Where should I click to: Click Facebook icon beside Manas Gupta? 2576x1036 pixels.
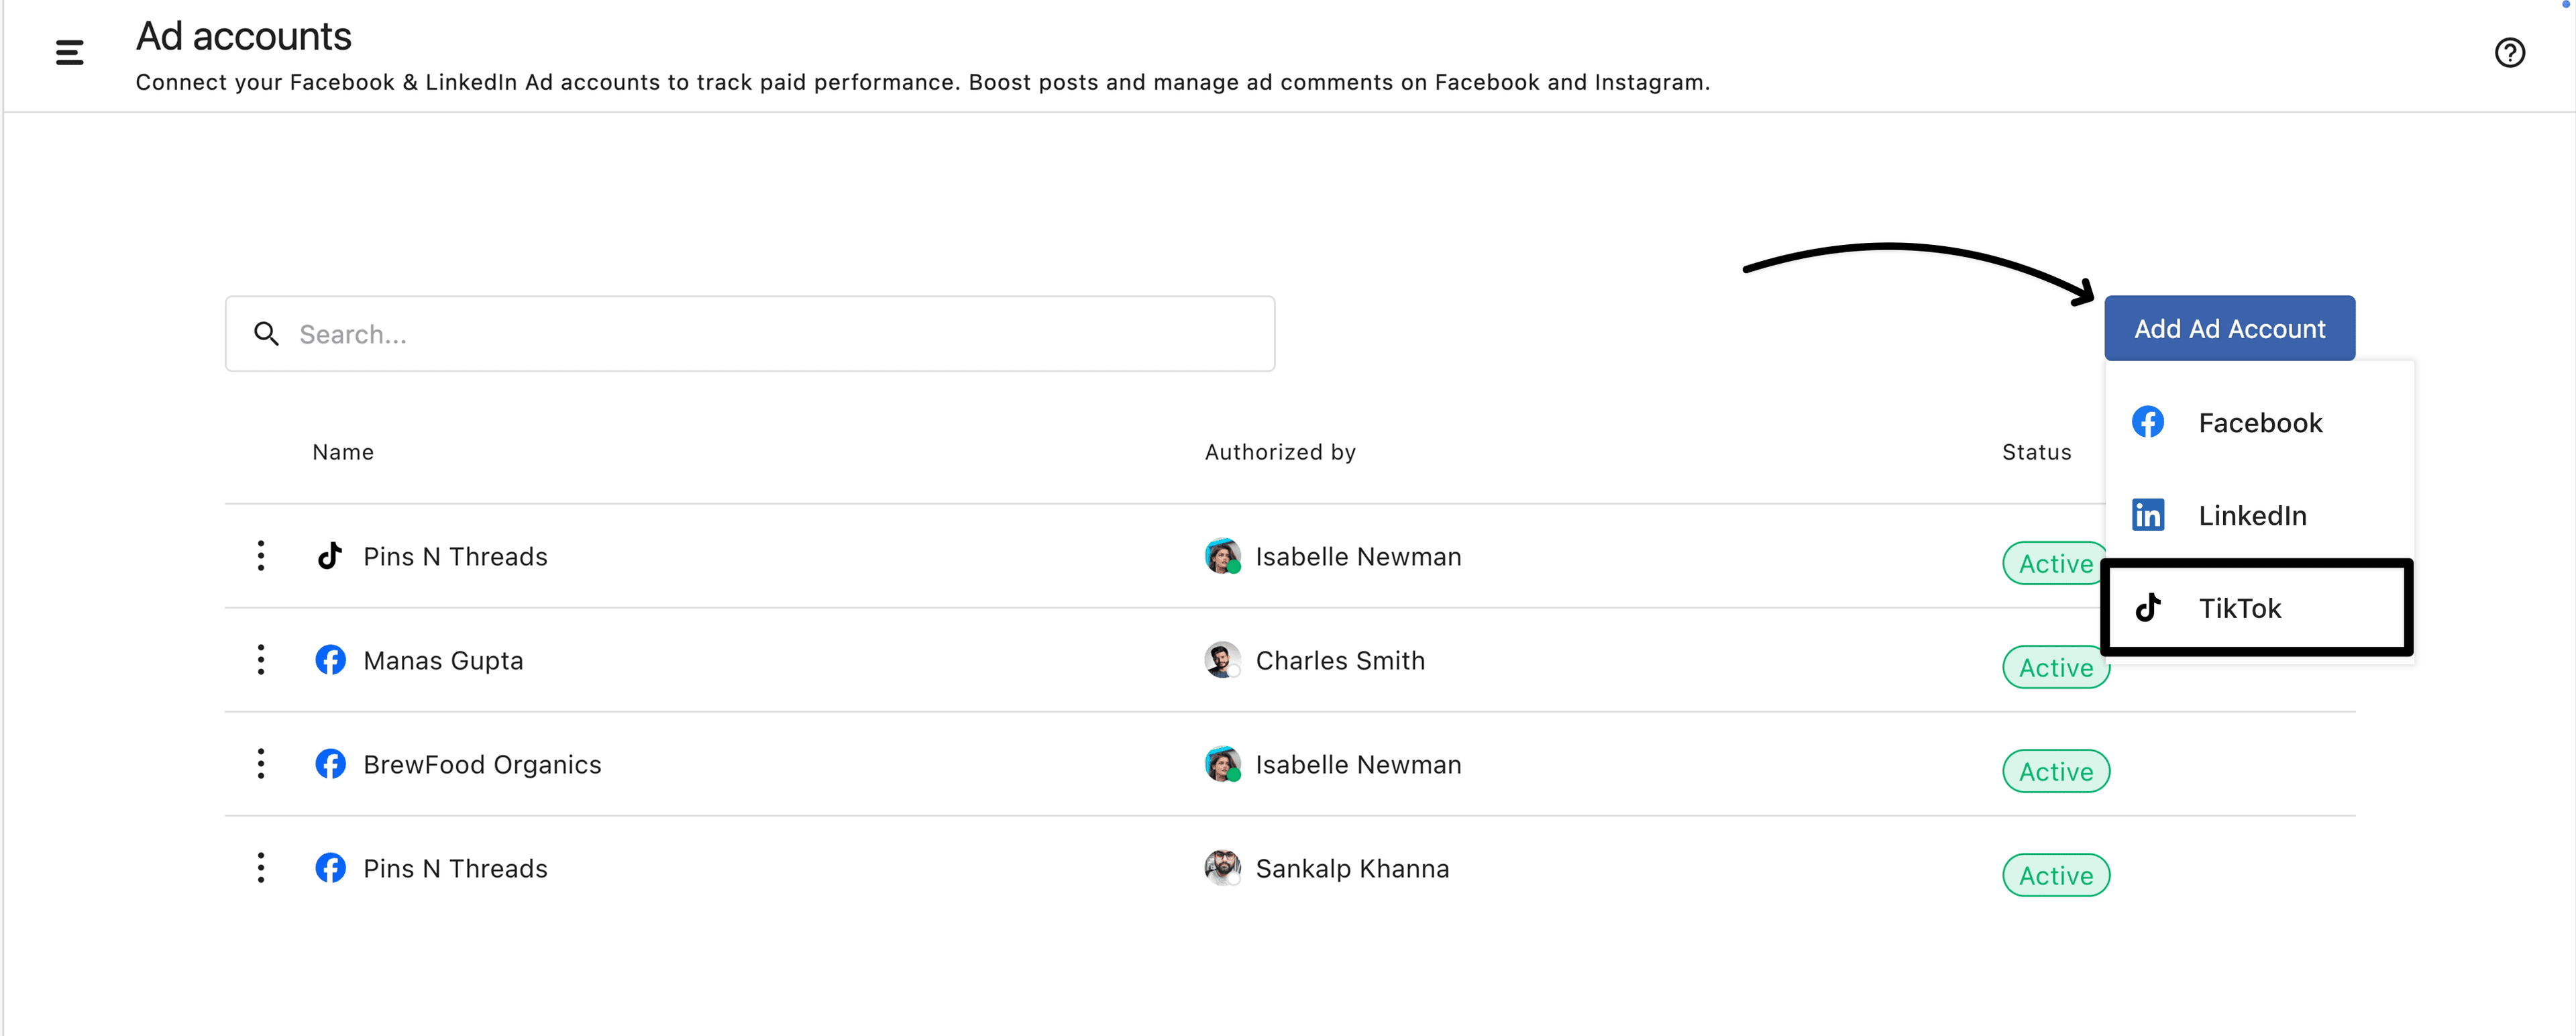330,660
